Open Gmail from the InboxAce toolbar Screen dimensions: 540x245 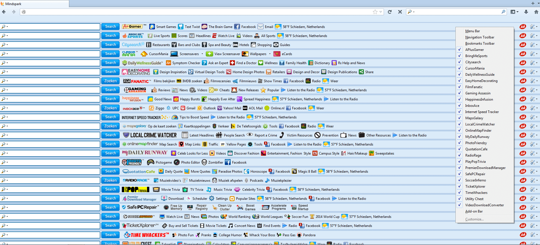tap(188, 108)
